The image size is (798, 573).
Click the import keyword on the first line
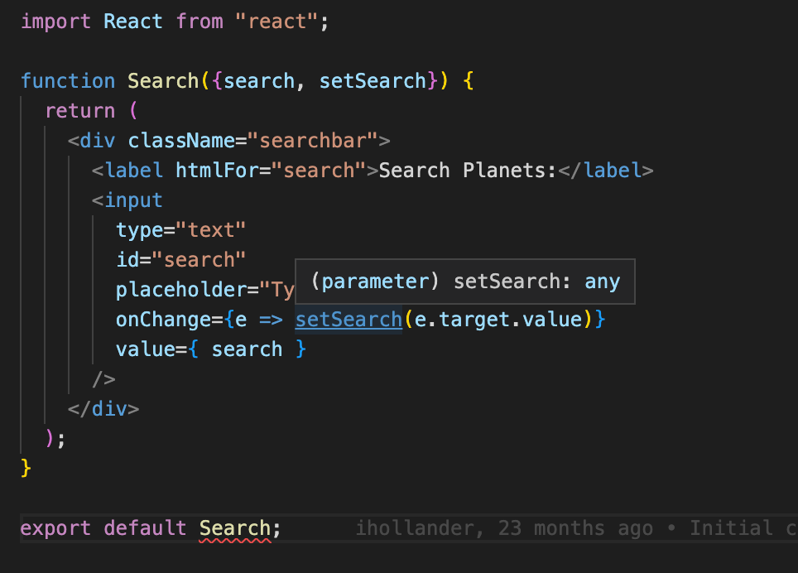55,21
